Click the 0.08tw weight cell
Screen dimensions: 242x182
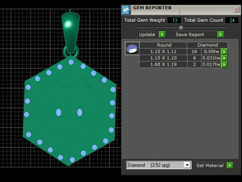211,52
